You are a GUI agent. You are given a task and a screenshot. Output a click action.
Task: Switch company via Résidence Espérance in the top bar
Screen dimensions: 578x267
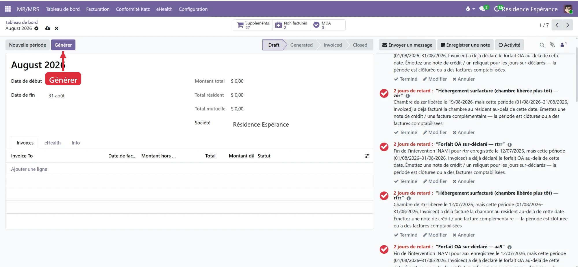pos(529,9)
